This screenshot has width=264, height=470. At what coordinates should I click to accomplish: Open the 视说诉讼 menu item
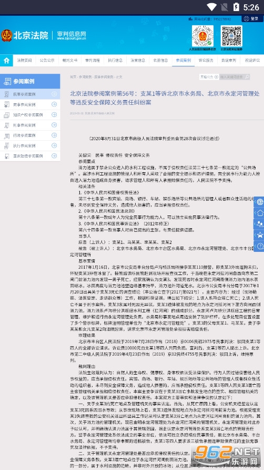252,60
